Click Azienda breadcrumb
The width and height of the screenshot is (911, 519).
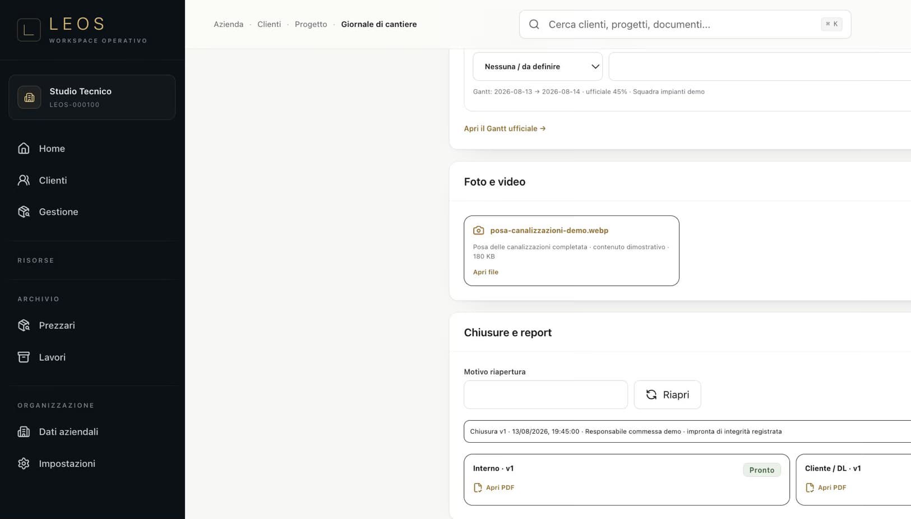[228, 24]
